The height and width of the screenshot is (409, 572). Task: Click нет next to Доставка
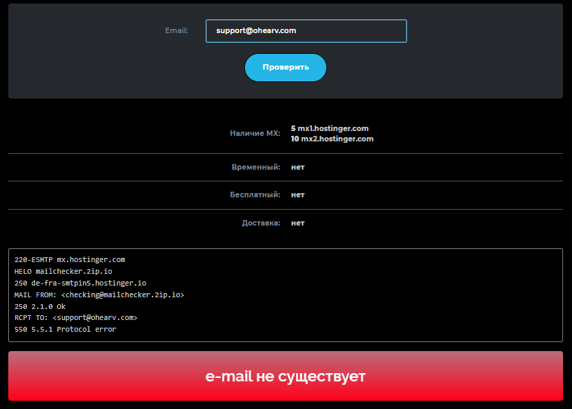pos(297,223)
